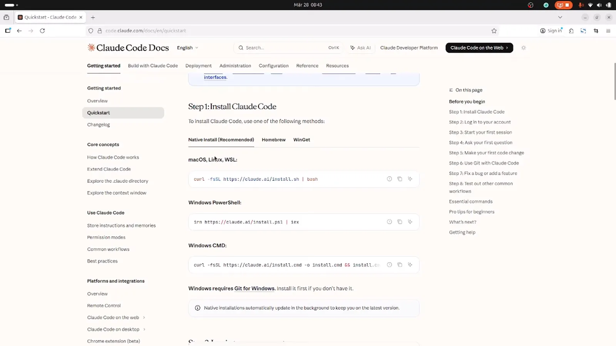The image size is (616, 346).
Task: Click the Ask AI button
Action: pos(360,48)
